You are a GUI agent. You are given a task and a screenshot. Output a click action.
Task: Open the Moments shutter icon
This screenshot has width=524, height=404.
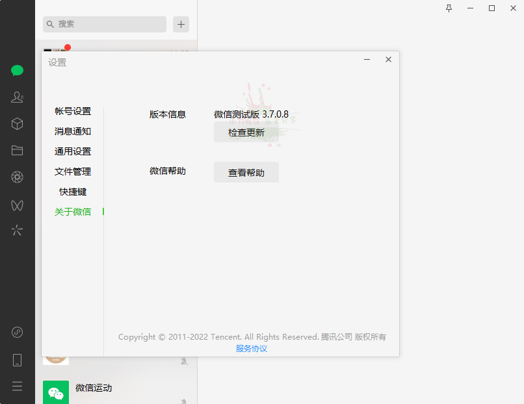(18, 177)
